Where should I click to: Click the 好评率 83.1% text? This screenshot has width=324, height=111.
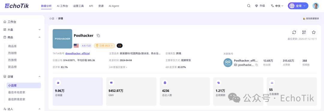coord(60,67)
